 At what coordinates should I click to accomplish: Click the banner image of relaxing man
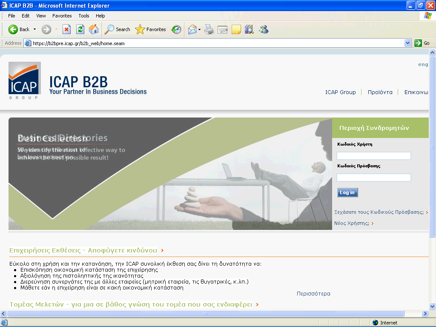pos(170,174)
